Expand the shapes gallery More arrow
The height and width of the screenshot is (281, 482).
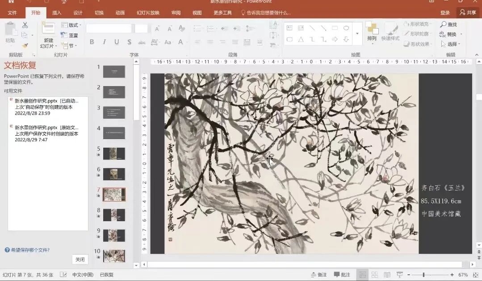click(x=357, y=33)
